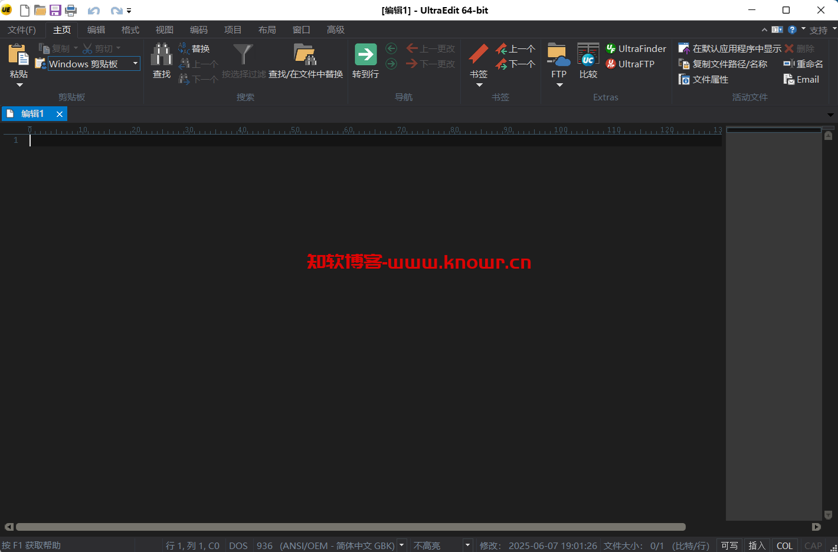
Task: Expand the 粘贴 dropdown arrow
Action: pyautogui.click(x=19, y=85)
